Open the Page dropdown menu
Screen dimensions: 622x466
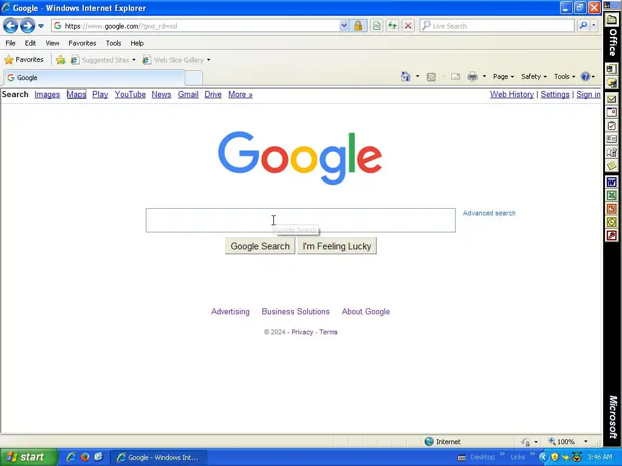pyautogui.click(x=504, y=76)
